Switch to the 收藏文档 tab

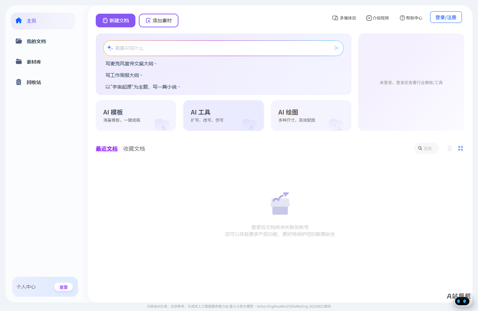134,149
